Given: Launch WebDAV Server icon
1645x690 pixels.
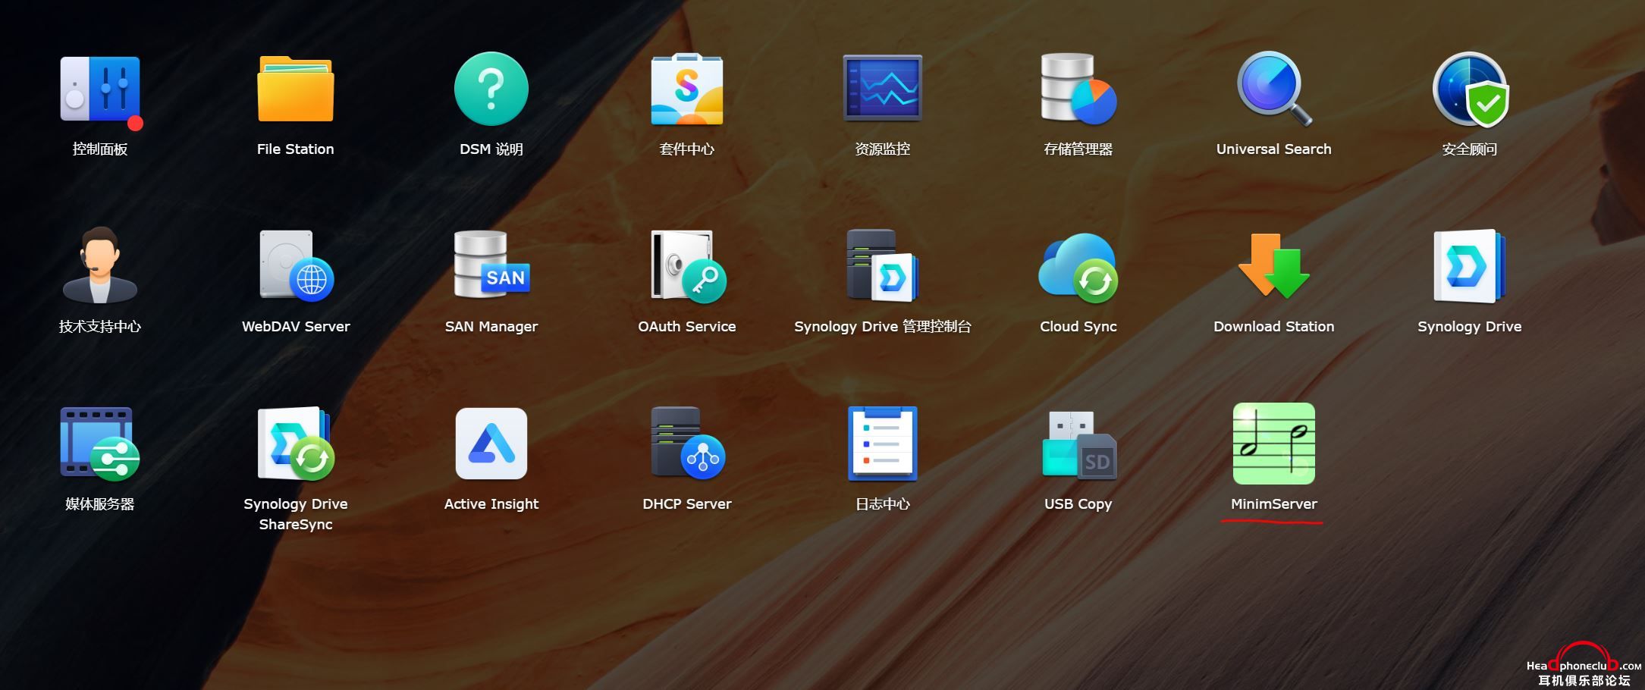Looking at the screenshot, I should pos(296,265).
